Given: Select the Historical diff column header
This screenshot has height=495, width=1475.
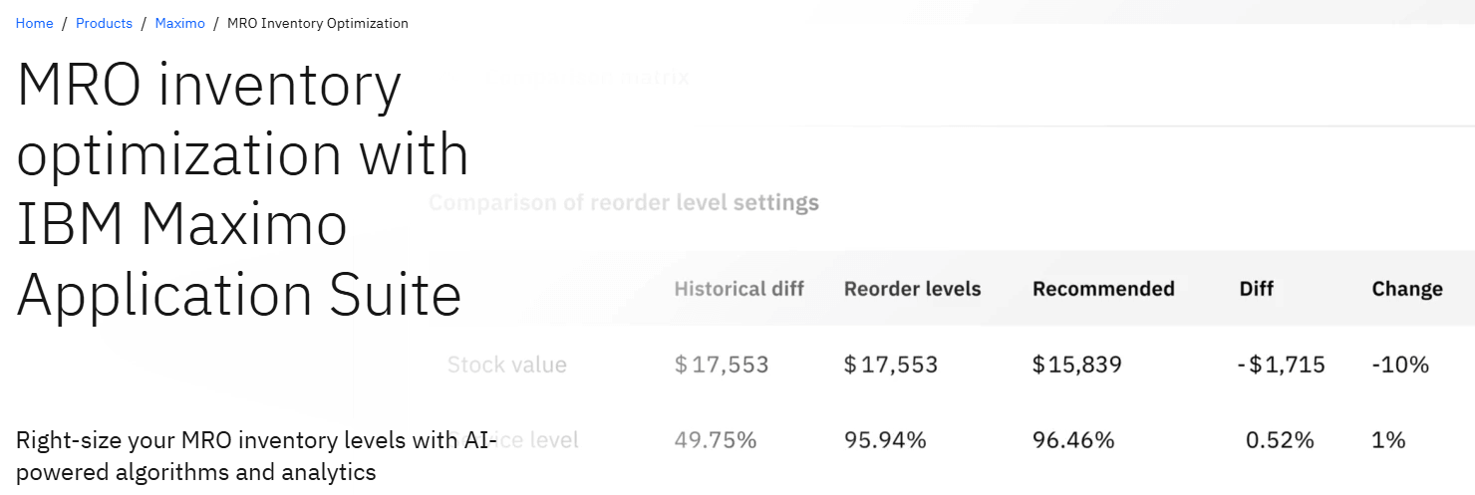Looking at the screenshot, I should (x=738, y=289).
